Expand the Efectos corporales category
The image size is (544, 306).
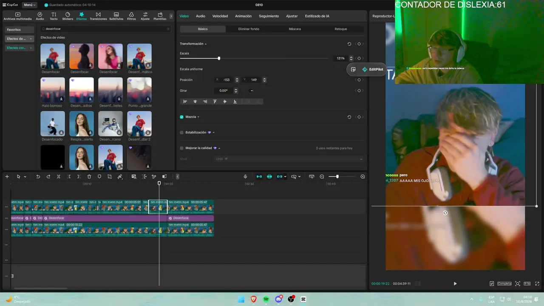[x=20, y=48]
